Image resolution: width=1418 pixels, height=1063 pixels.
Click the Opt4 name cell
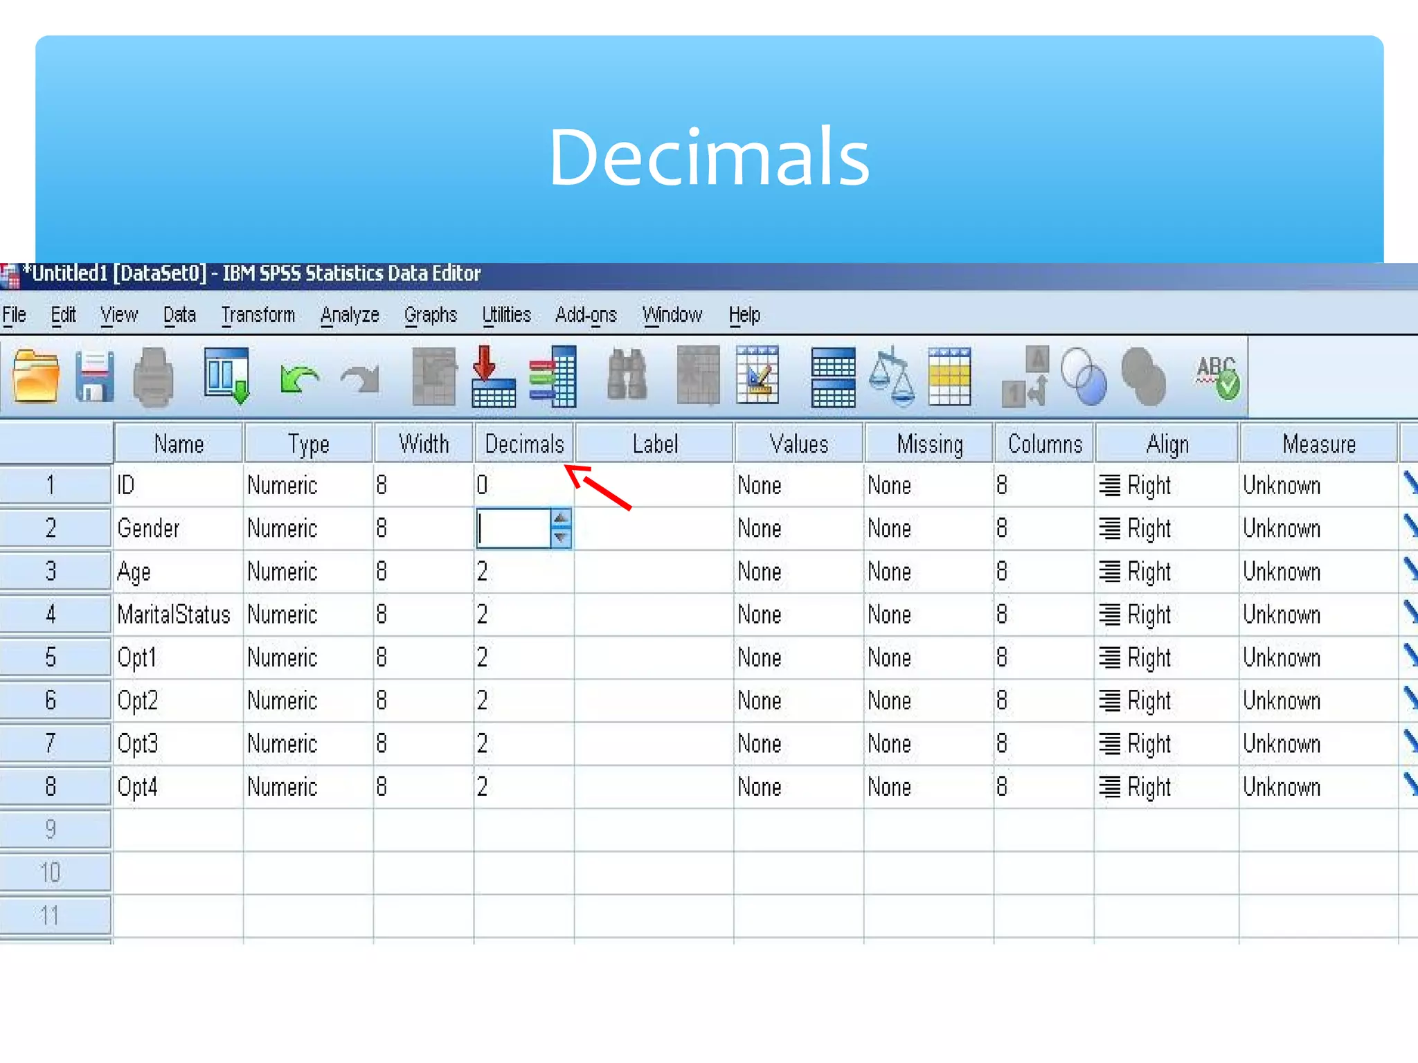click(x=178, y=787)
